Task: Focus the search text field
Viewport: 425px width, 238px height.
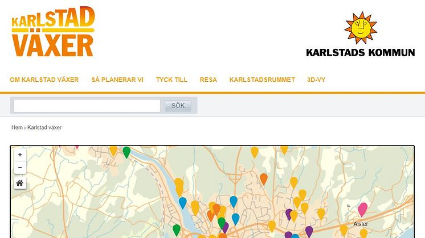Action: point(87,106)
